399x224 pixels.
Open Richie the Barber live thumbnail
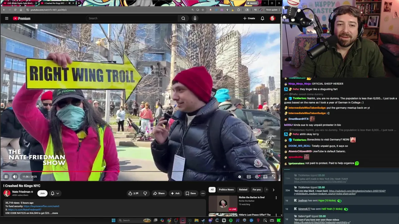point(223,203)
